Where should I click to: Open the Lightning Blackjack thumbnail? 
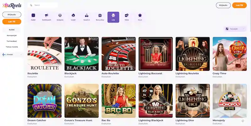point(156,101)
